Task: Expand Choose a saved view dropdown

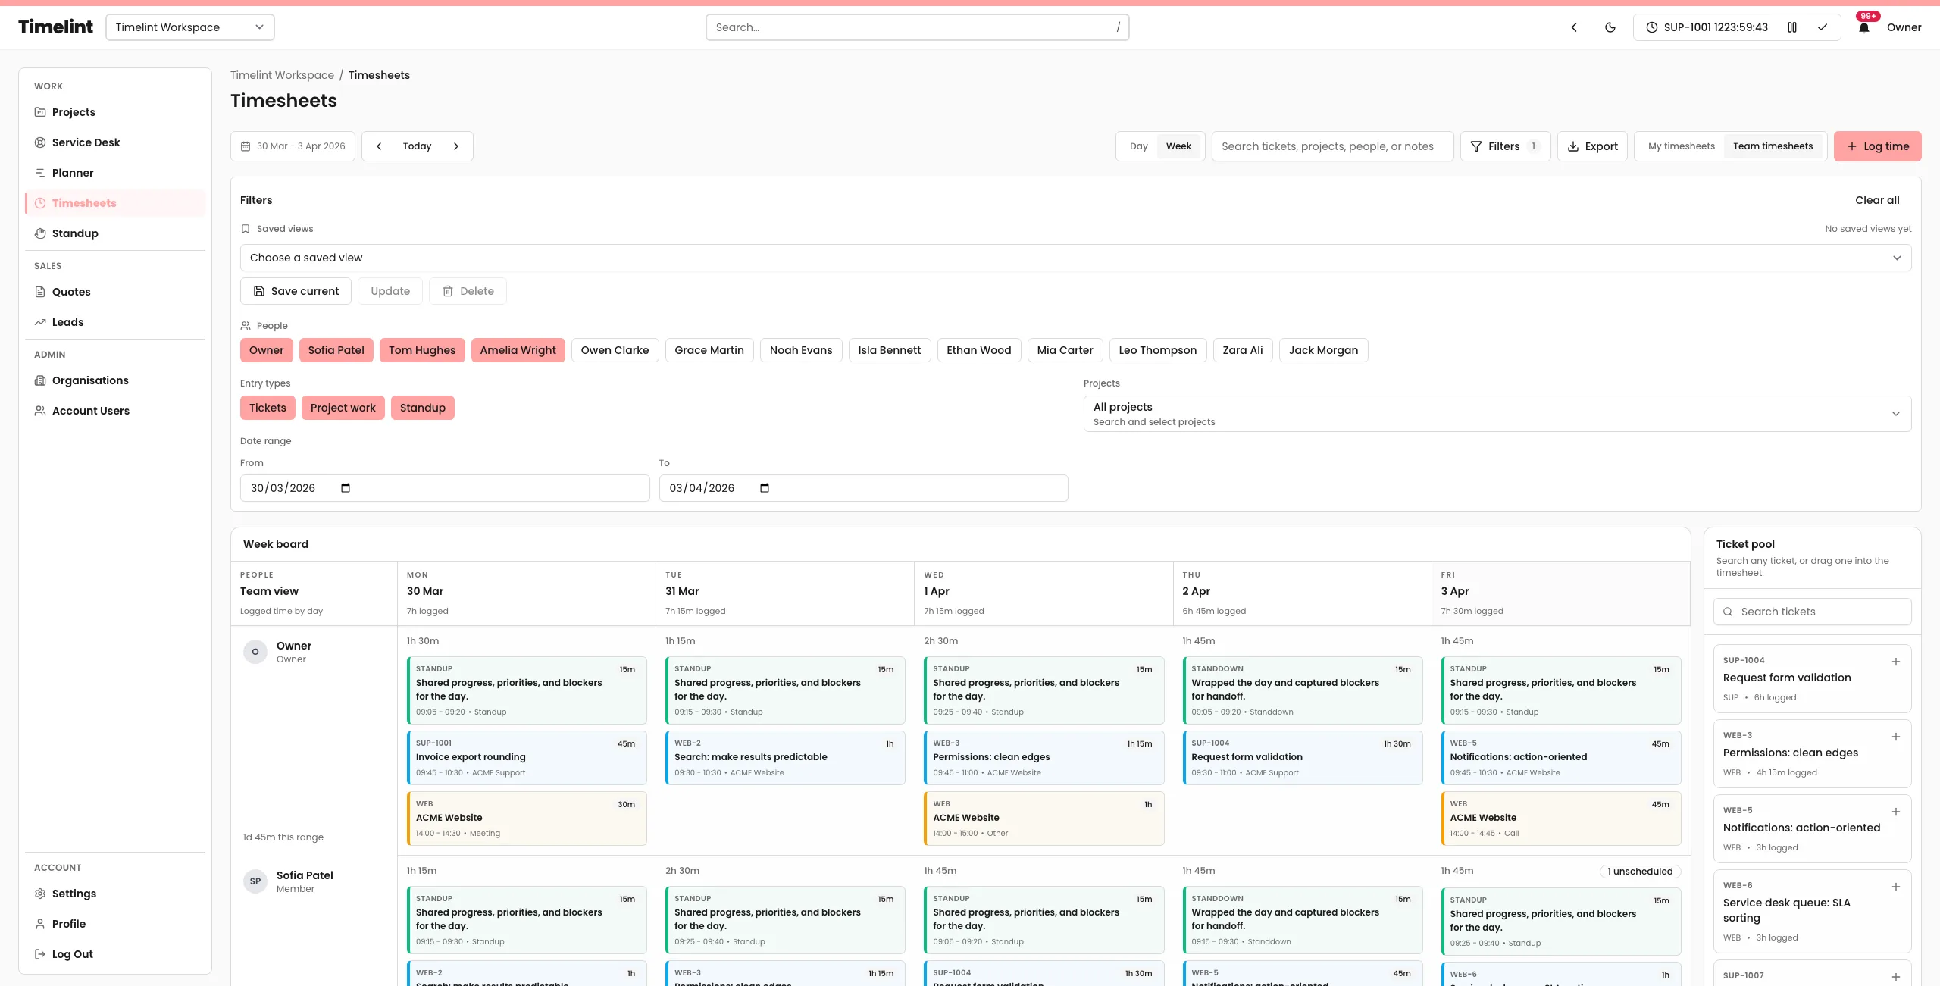Action: 1075,258
